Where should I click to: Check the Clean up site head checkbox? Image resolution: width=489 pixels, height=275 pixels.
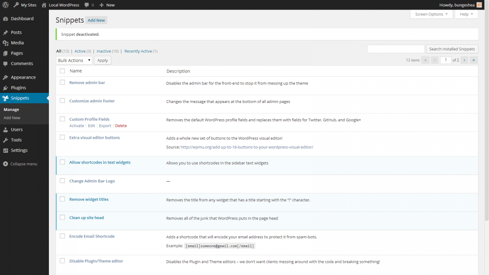[x=62, y=217]
